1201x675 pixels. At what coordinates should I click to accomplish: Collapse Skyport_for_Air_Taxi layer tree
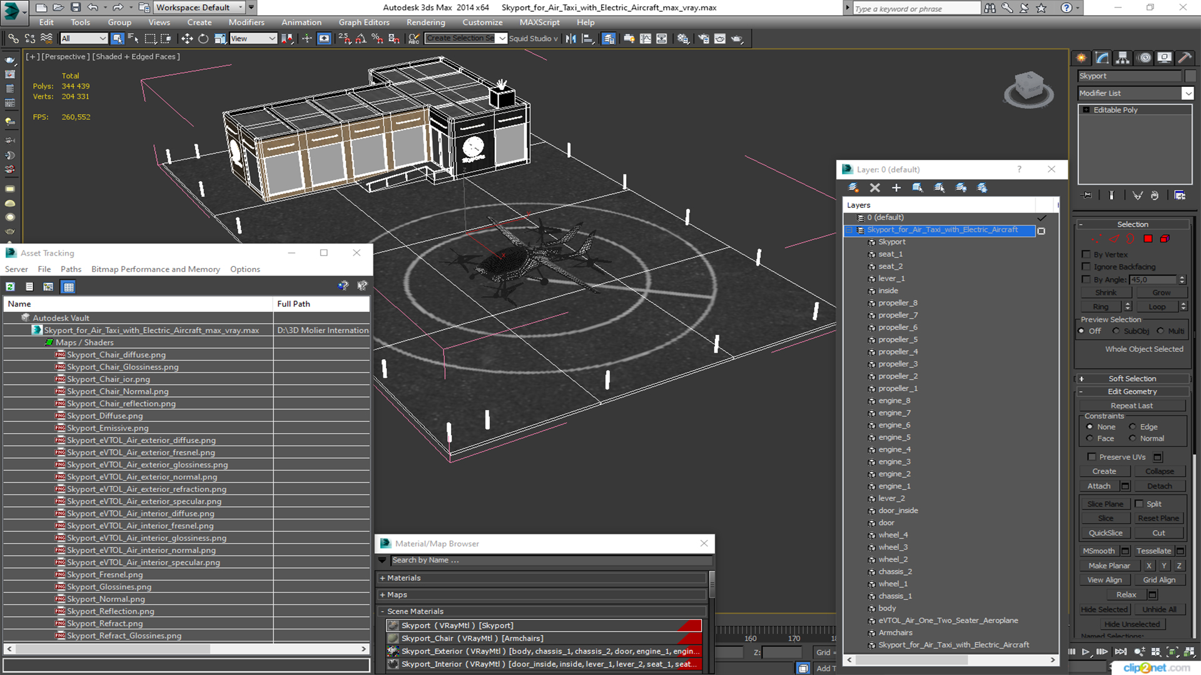[x=849, y=230]
